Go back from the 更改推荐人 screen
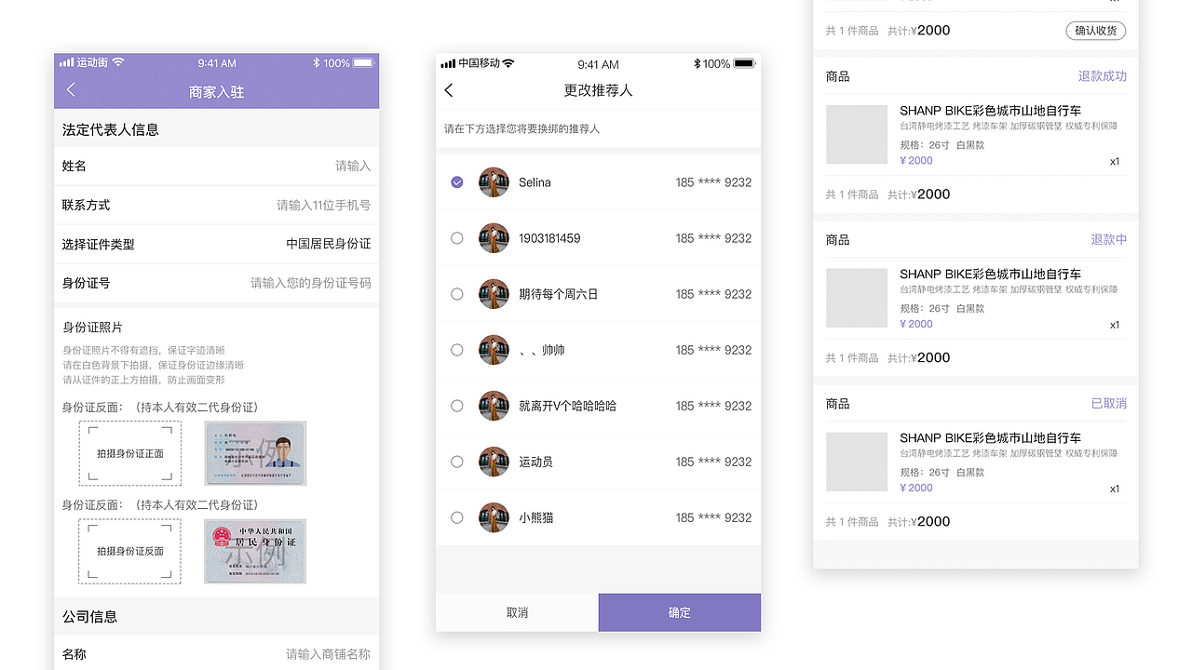The width and height of the screenshot is (1192, 670). click(x=449, y=90)
